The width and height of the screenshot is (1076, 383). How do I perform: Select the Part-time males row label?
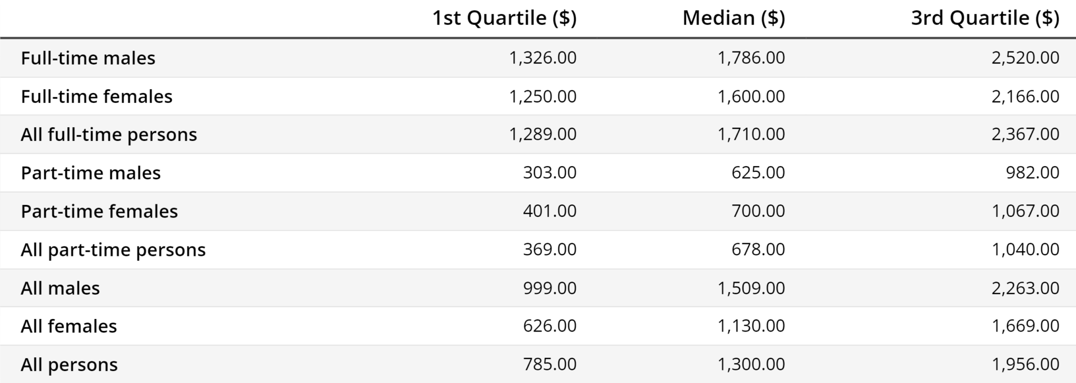[x=91, y=173]
